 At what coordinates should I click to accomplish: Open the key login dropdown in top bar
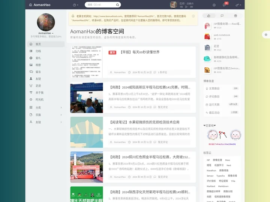[238, 5]
